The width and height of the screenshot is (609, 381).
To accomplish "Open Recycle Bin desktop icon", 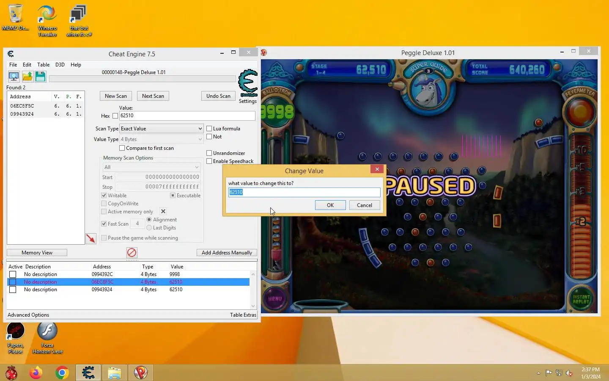I will (15, 18).
